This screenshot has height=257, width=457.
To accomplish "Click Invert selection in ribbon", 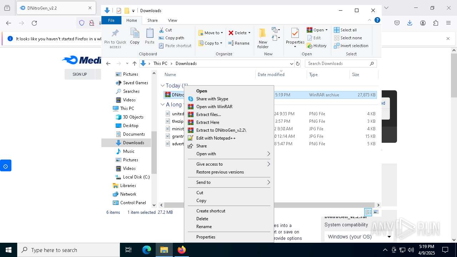I will pos(351,46).
